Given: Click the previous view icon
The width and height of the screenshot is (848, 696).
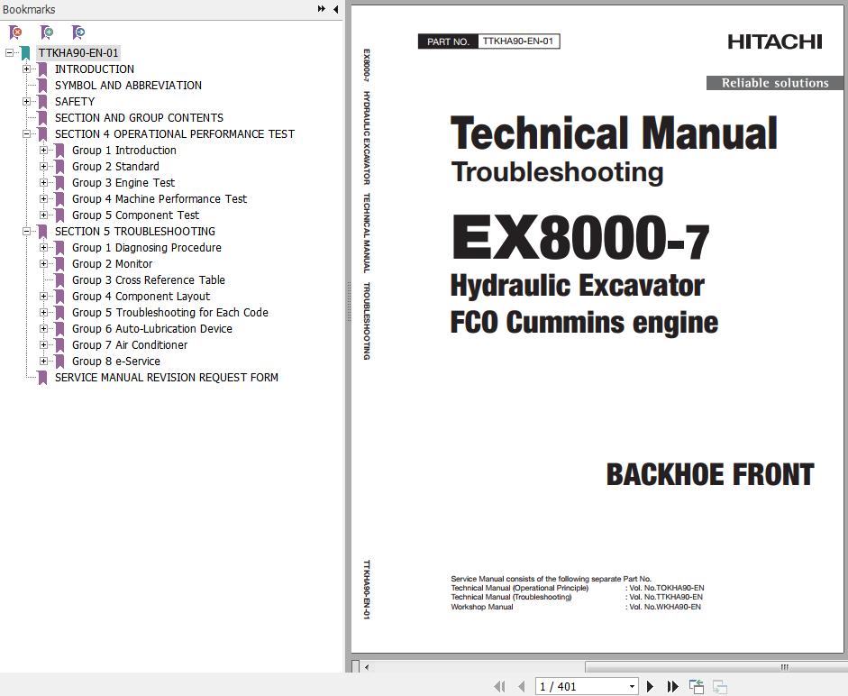Looking at the screenshot, I should pyautogui.click(x=697, y=686).
